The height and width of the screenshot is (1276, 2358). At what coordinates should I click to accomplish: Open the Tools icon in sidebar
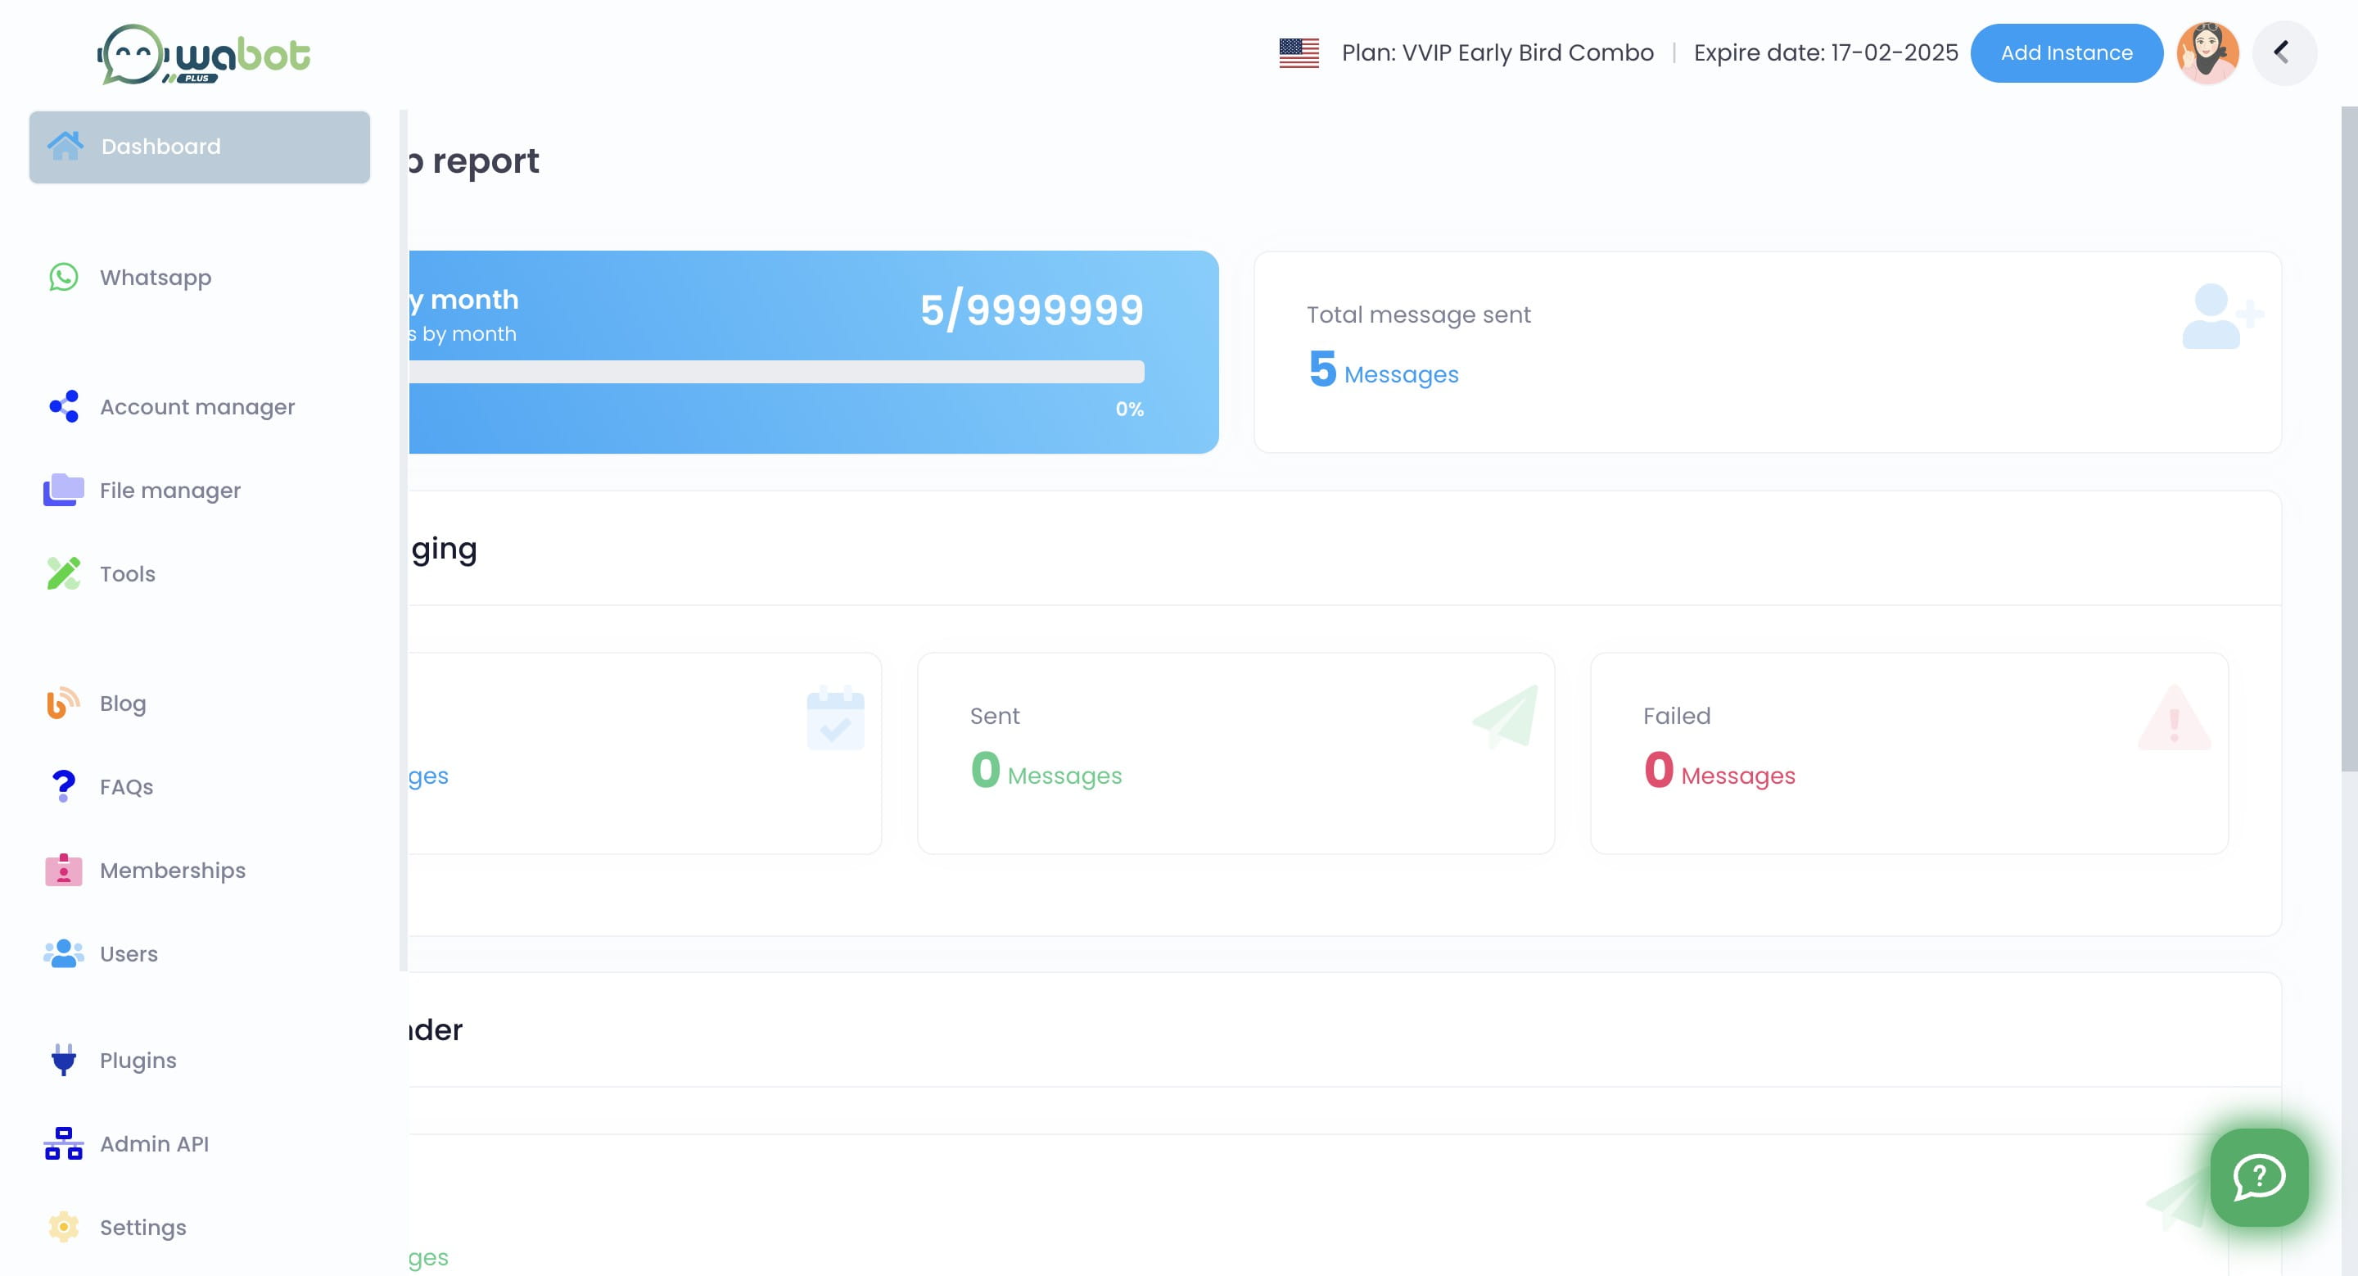coord(63,573)
